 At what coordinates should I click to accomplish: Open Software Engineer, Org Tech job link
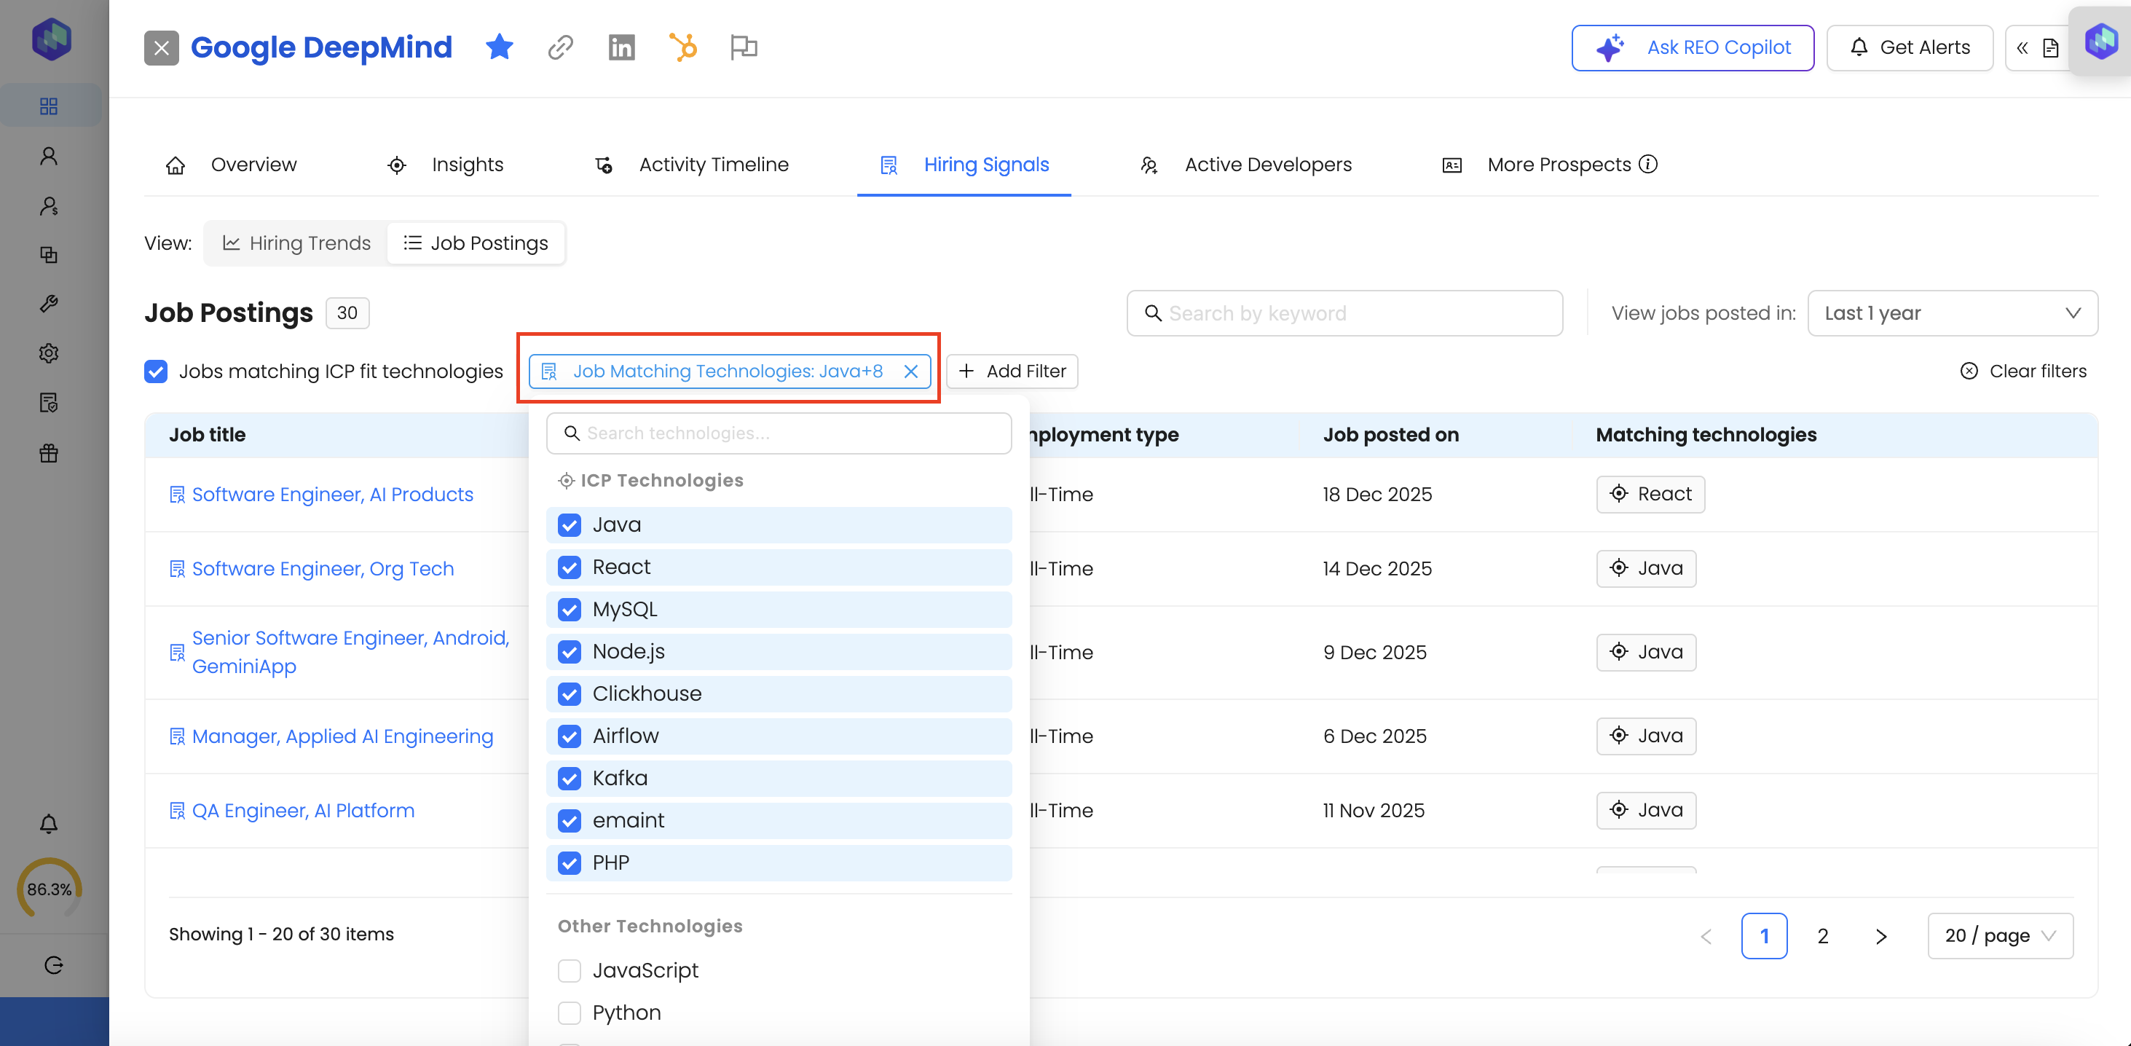[323, 568]
